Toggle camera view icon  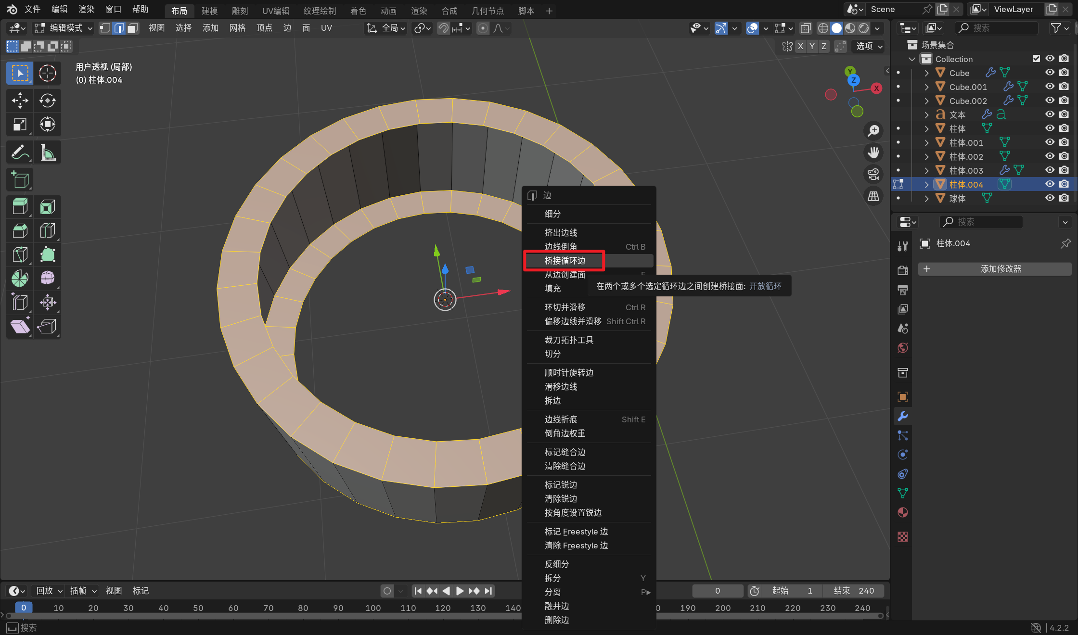pos(873,174)
